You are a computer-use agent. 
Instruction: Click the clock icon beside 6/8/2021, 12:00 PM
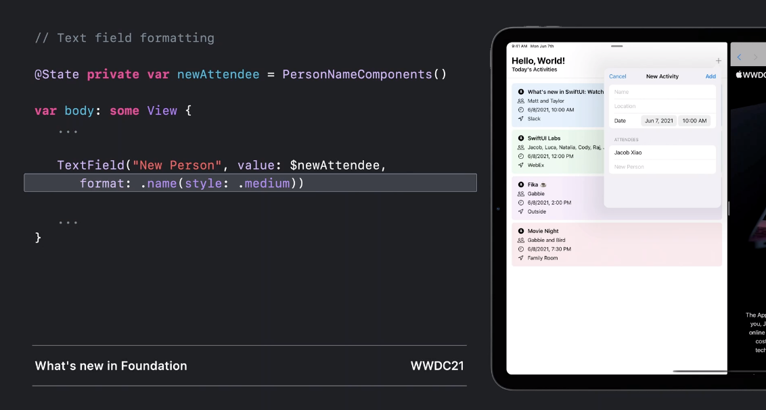point(521,156)
